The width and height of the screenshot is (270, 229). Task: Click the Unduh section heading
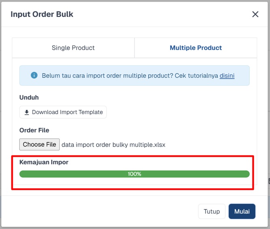point(29,97)
